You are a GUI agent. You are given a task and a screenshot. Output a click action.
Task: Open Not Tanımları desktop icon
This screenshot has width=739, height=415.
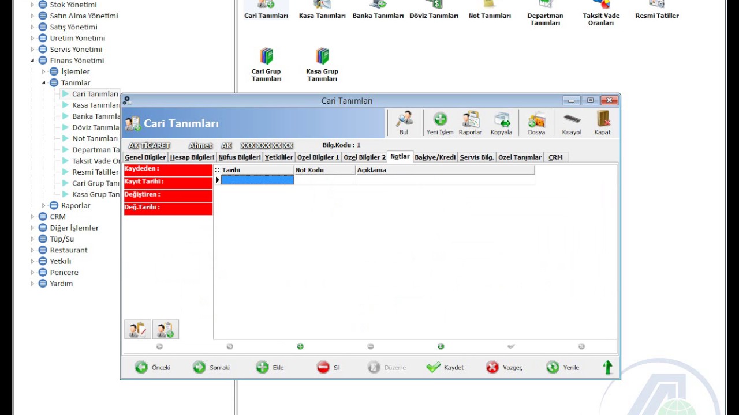[490, 9]
